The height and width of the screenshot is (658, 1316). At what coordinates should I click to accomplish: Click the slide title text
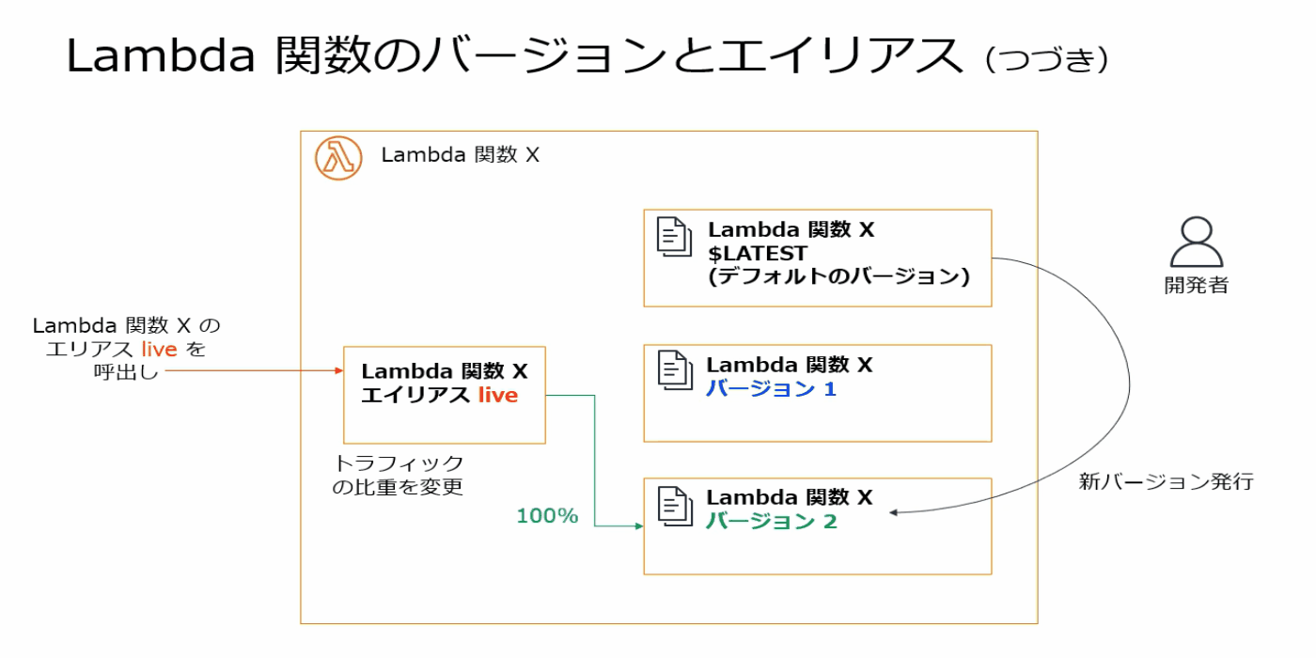[515, 57]
